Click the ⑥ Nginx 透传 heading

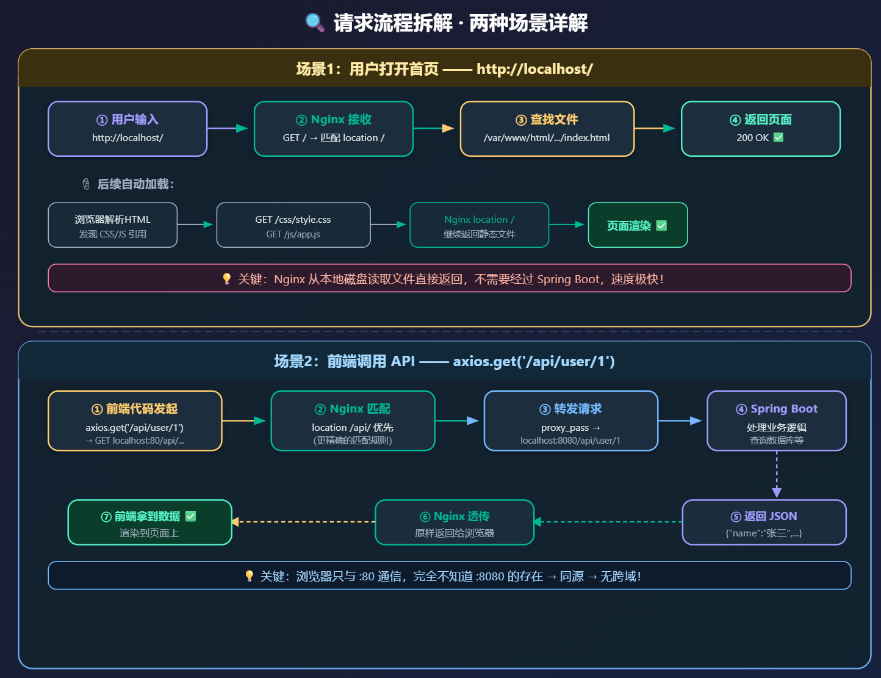tap(455, 516)
